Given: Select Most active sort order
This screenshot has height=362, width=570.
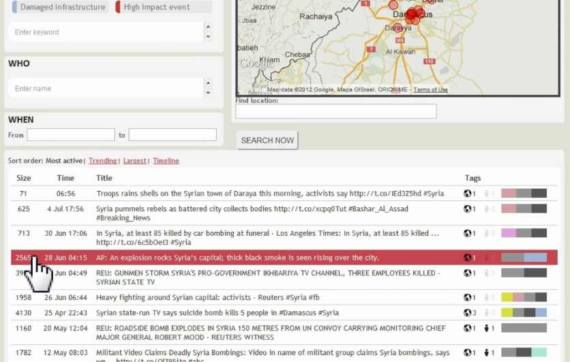Looking at the screenshot, I should (x=63, y=161).
